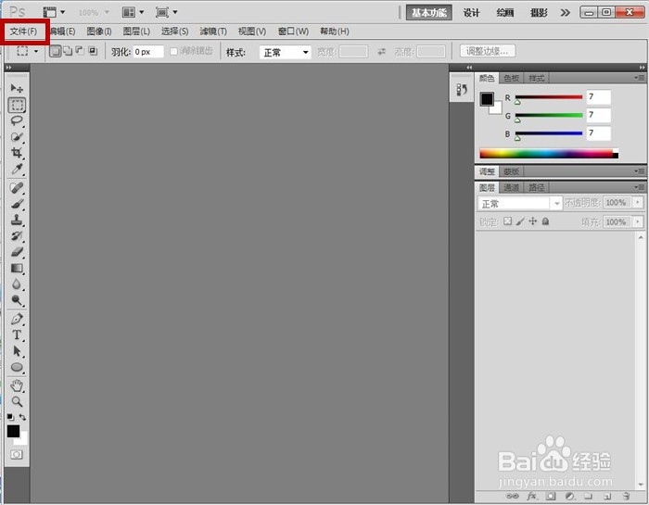Open the 滤镜(T) Filter menu
Viewport: 649px width, 505px height.
(x=213, y=32)
